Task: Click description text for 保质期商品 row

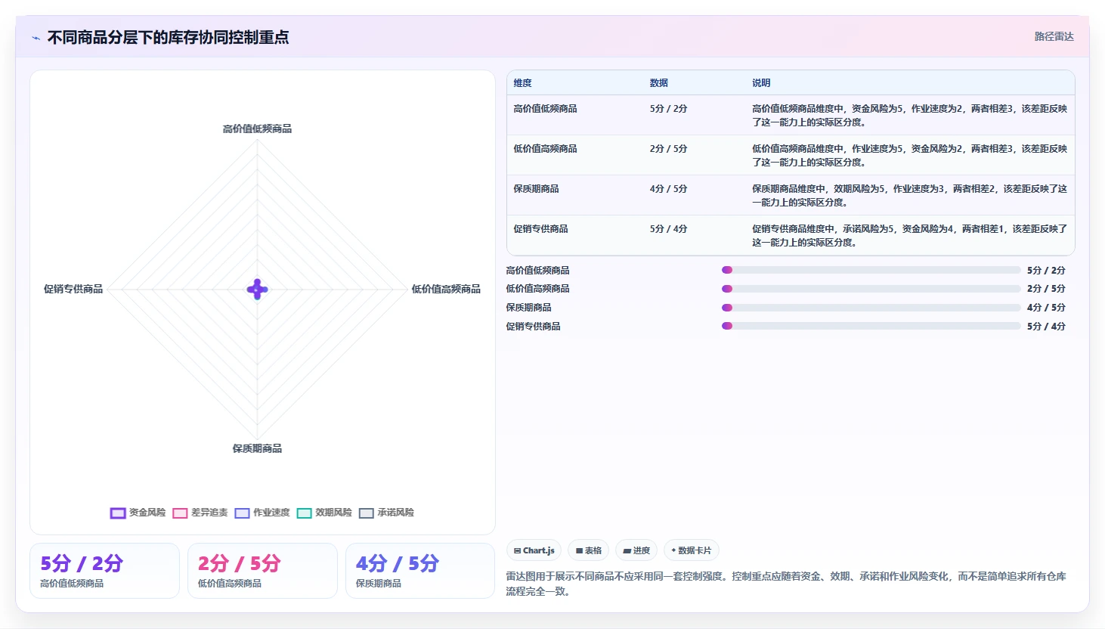Action: tap(909, 196)
